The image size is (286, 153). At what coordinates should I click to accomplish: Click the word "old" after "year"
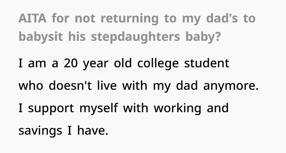point(123,63)
